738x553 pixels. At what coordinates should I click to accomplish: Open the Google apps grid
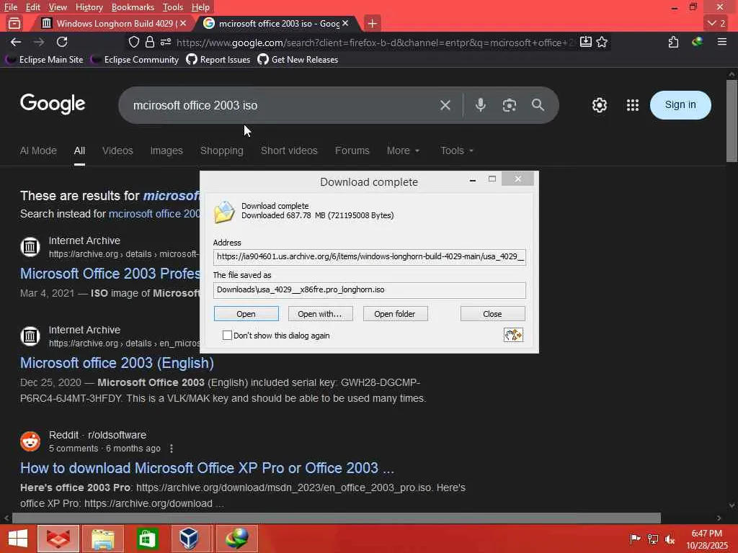coord(633,105)
